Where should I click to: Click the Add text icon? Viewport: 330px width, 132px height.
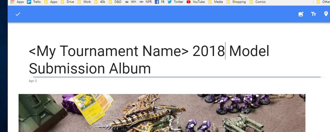(x=314, y=14)
